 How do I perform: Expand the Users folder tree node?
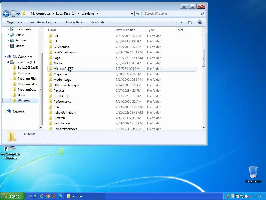pyautogui.click(x=11, y=95)
